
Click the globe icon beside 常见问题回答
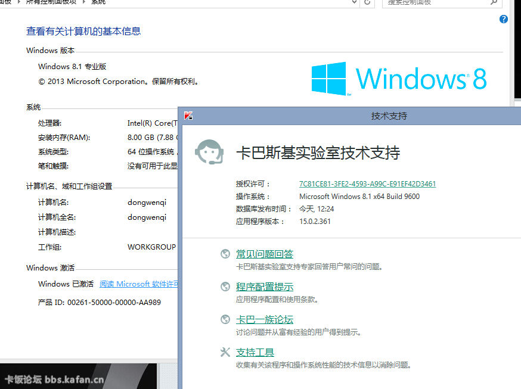[x=225, y=254]
